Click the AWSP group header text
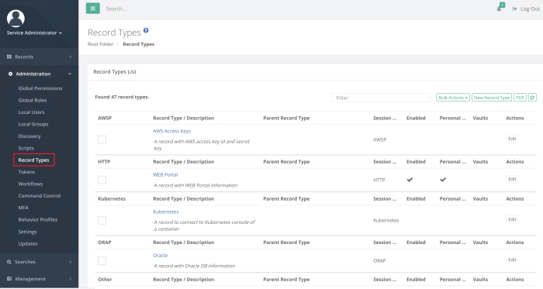The image size is (543, 289). (105, 118)
